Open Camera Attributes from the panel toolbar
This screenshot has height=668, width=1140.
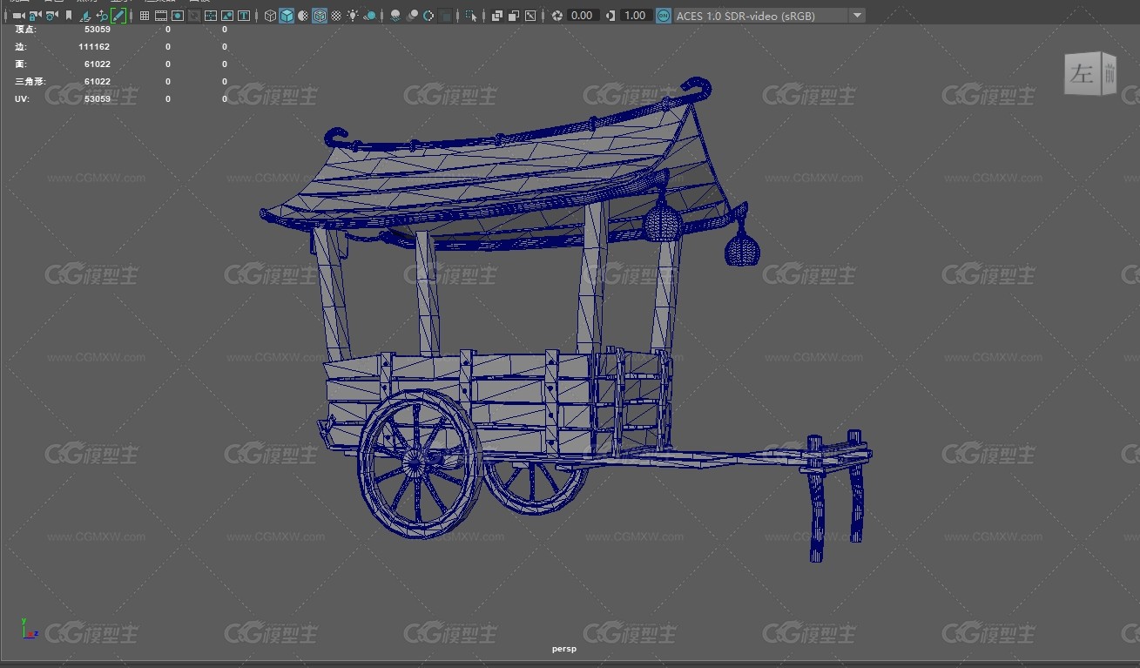pos(51,16)
